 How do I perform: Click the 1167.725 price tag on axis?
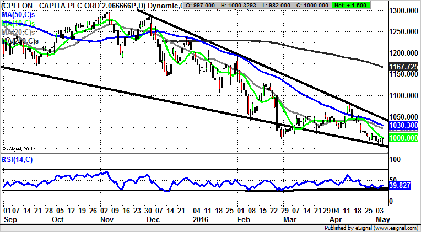click(x=405, y=66)
